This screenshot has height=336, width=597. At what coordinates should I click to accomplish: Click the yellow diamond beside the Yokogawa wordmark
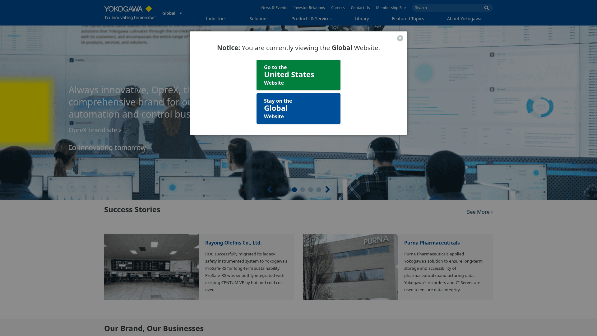pos(149,9)
